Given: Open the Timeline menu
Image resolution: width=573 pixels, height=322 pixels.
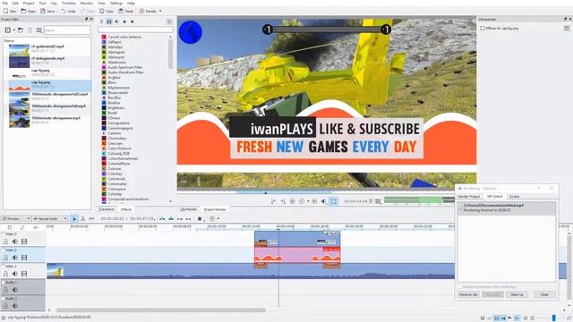Looking at the screenshot, I should pos(68,3).
